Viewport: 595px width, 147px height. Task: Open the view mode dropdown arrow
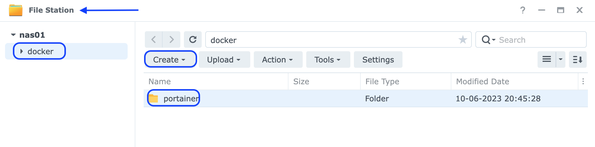[561, 60]
